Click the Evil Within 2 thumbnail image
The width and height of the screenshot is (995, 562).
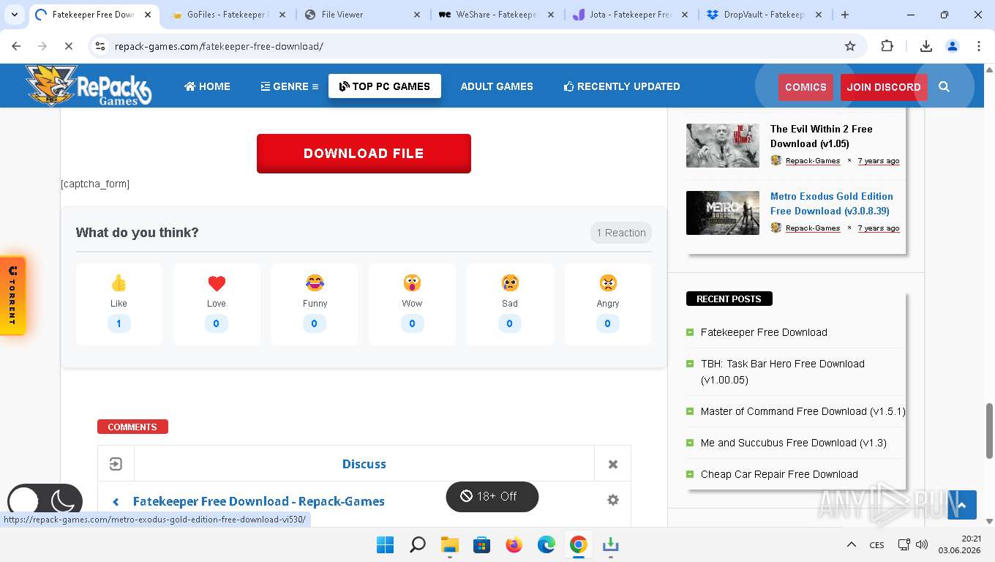click(x=723, y=146)
